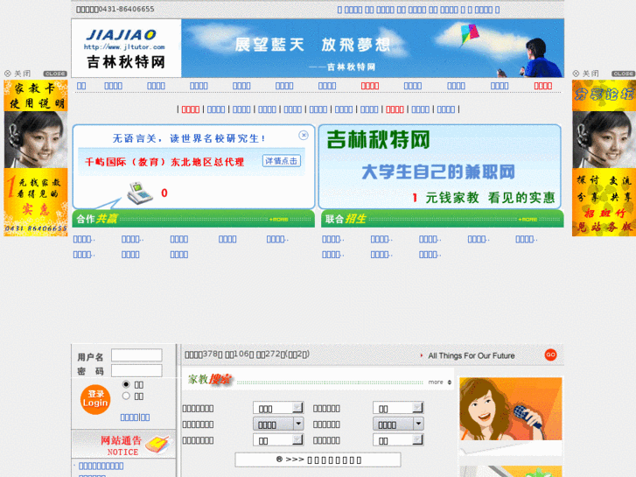Click the 详情点击 button

[x=282, y=161]
